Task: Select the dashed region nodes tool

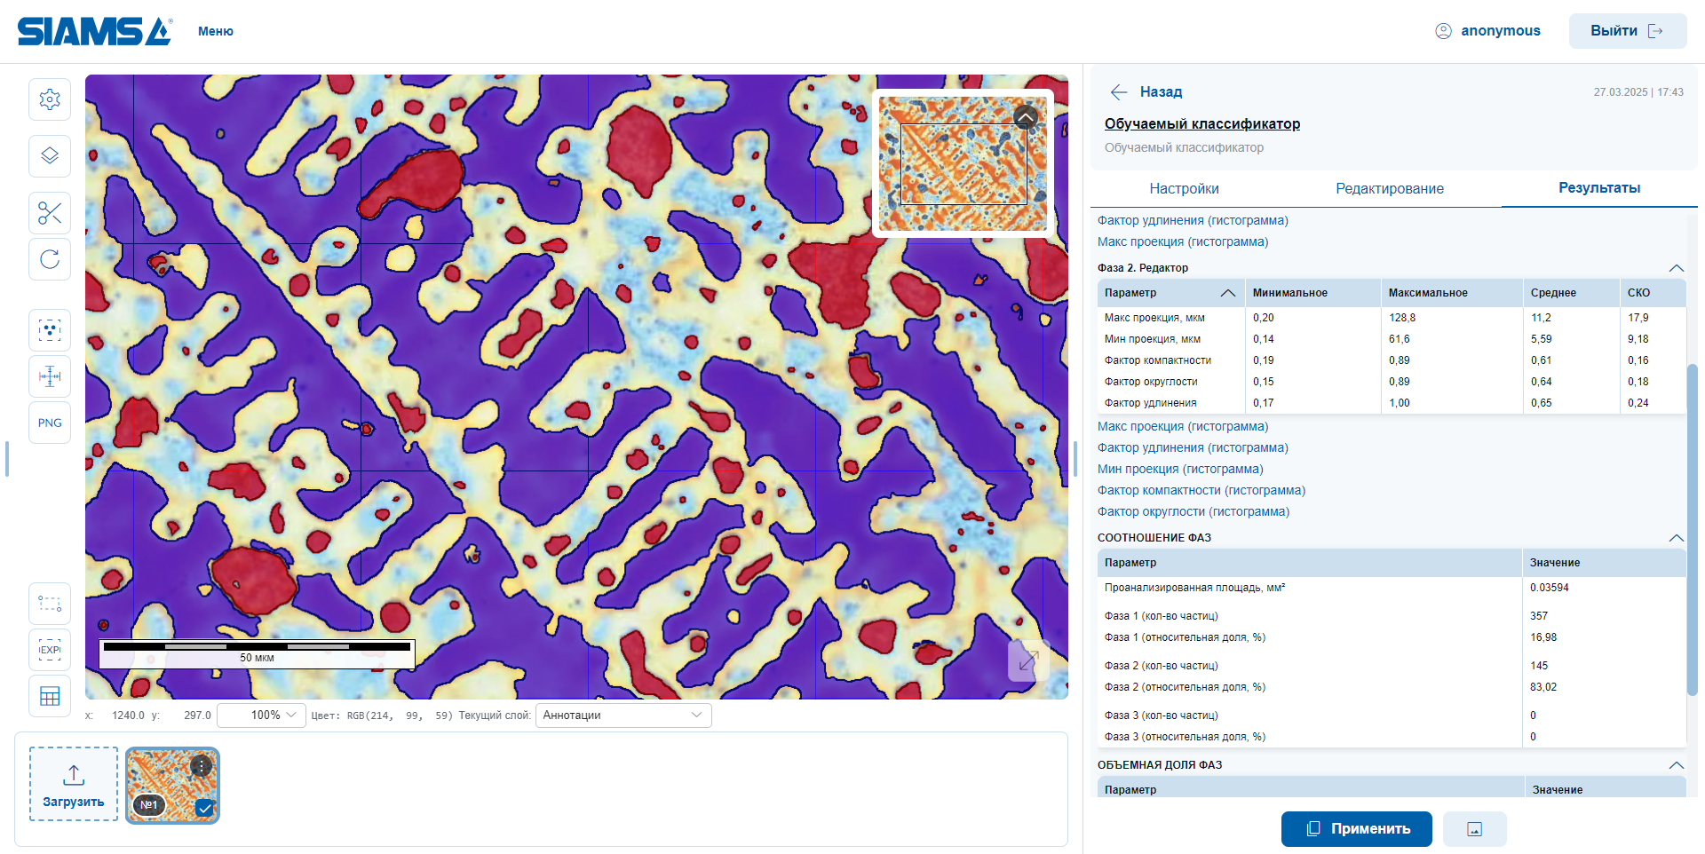Action: click(50, 604)
